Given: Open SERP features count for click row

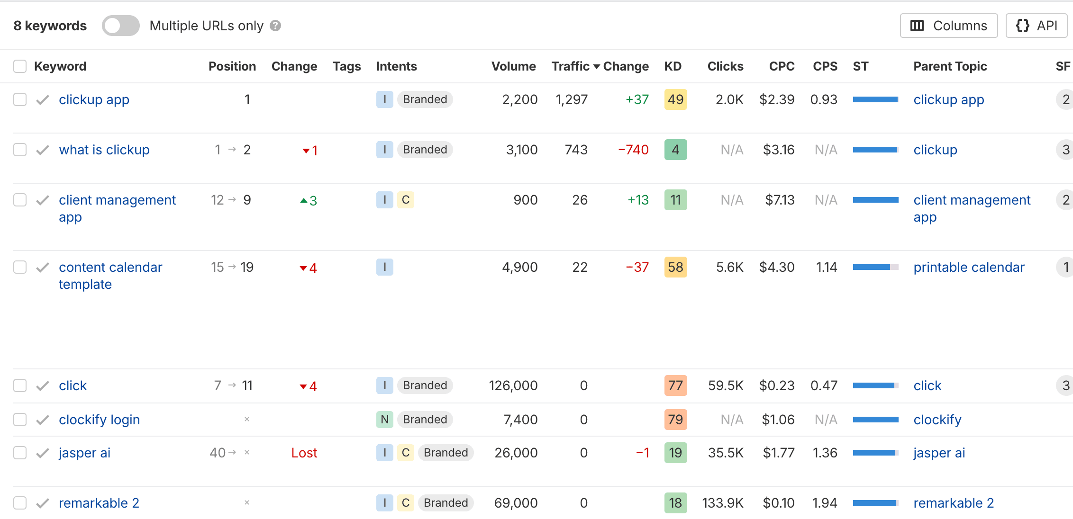Looking at the screenshot, I should 1065,385.
